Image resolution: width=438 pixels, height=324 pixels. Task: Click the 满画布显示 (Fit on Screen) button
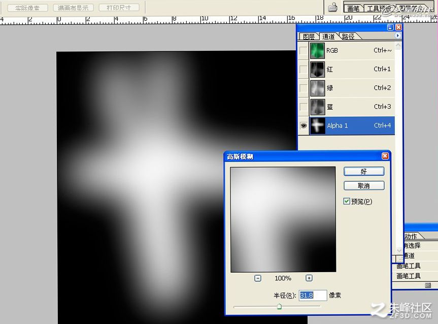[x=73, y=8]
